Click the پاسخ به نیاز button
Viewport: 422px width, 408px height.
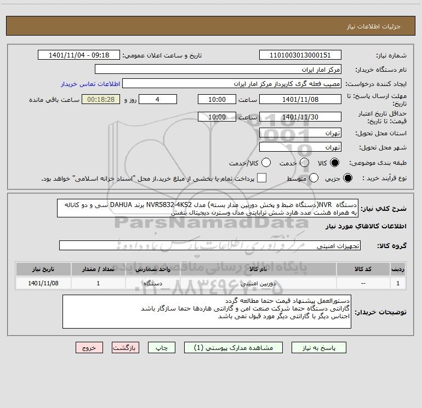[319, 348]
